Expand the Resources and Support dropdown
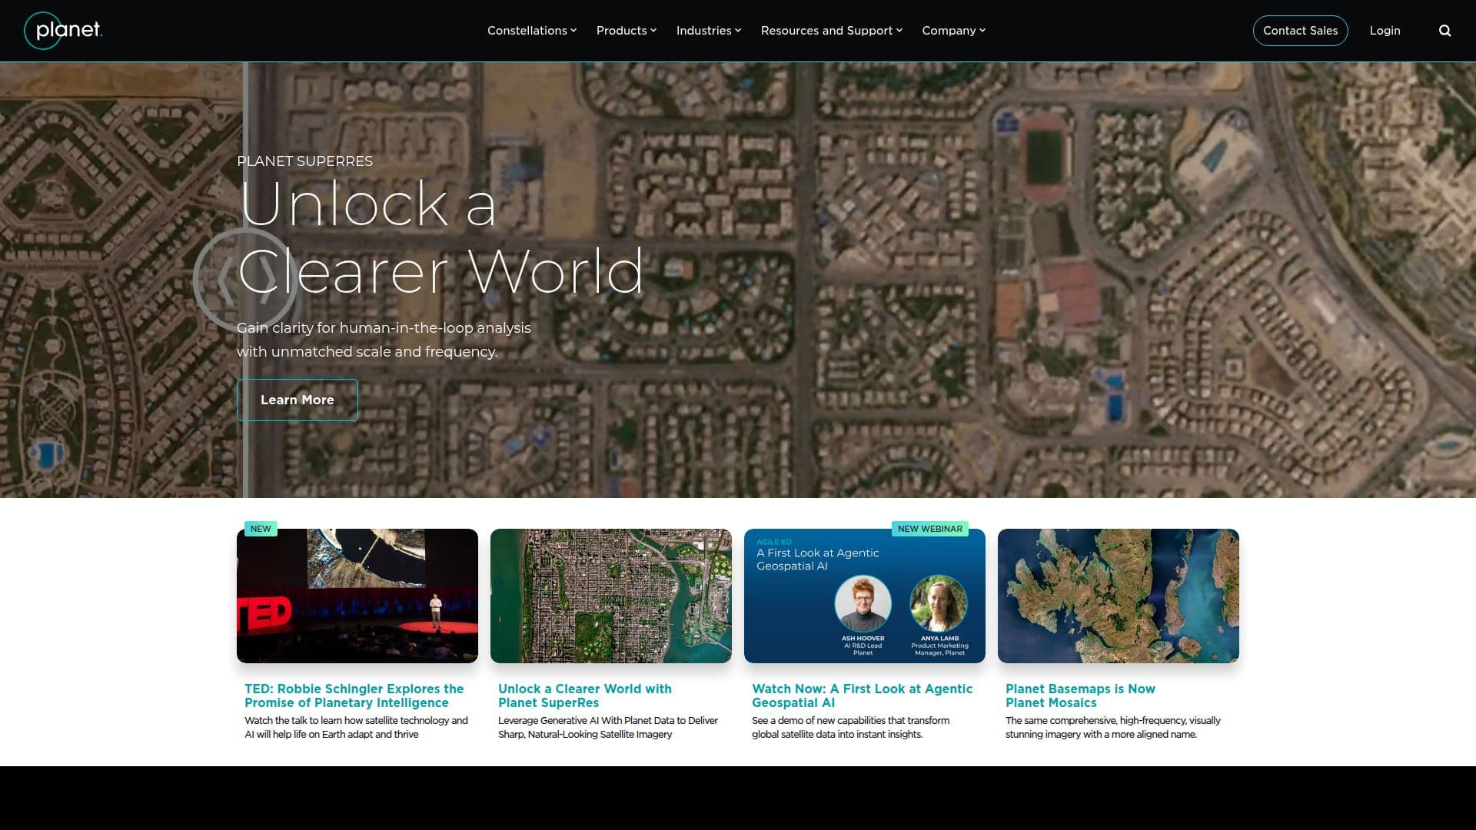Screen dimensions: 1476x830 coord(832,31)
